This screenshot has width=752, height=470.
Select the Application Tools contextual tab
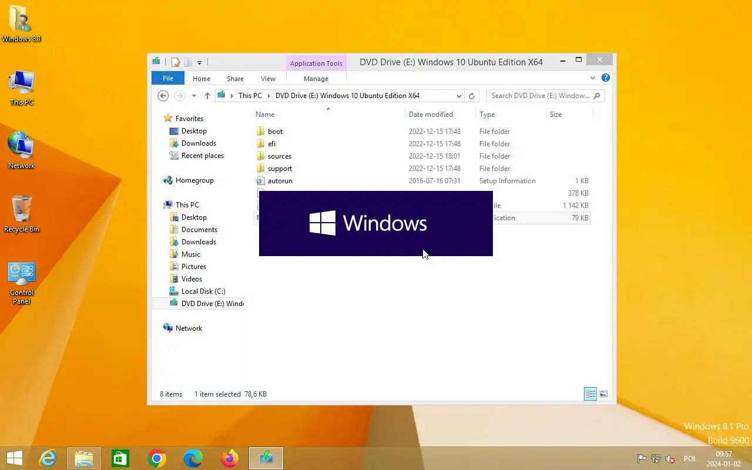pos(316,63)
